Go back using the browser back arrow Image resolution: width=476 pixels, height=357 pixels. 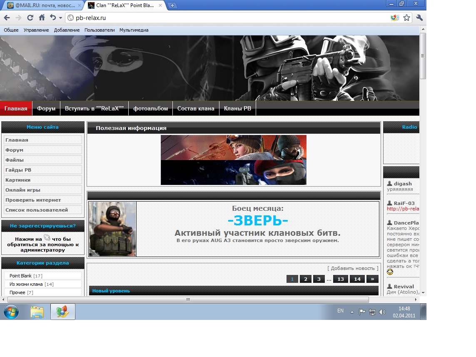7,18
